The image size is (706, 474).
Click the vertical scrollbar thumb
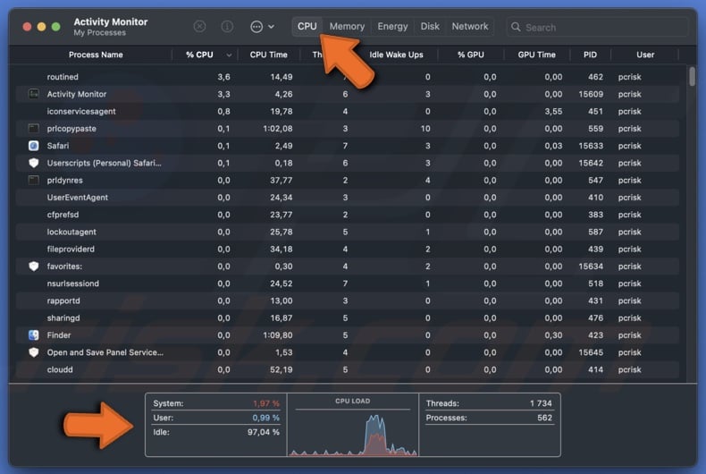[692, 76]
